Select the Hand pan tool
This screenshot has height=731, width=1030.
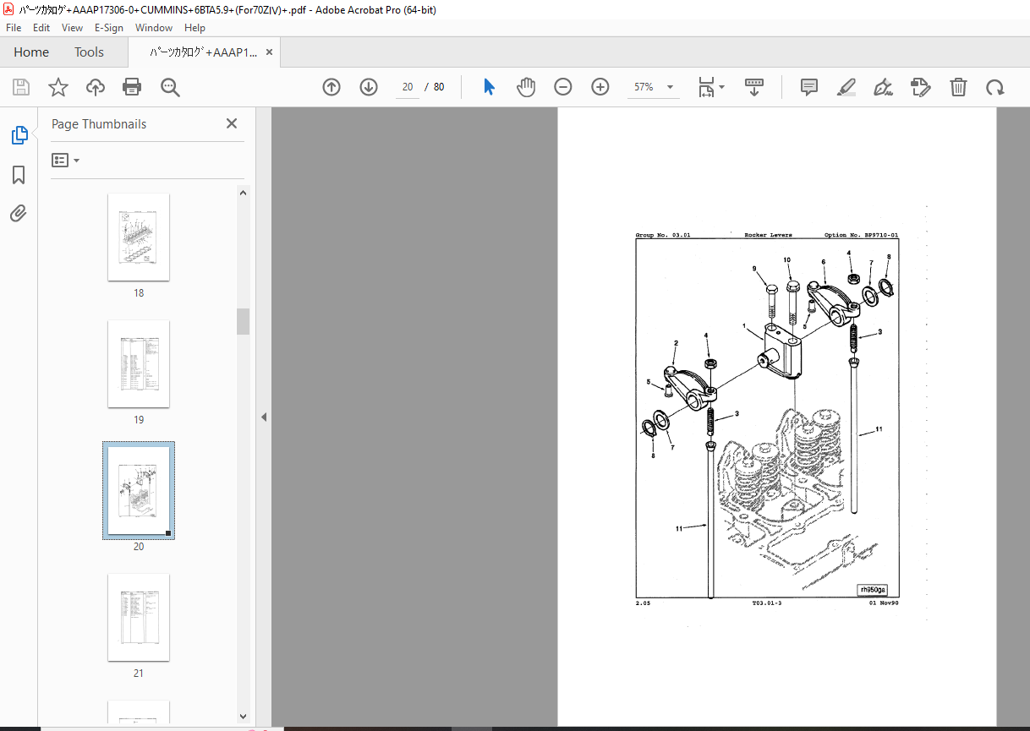526,87
